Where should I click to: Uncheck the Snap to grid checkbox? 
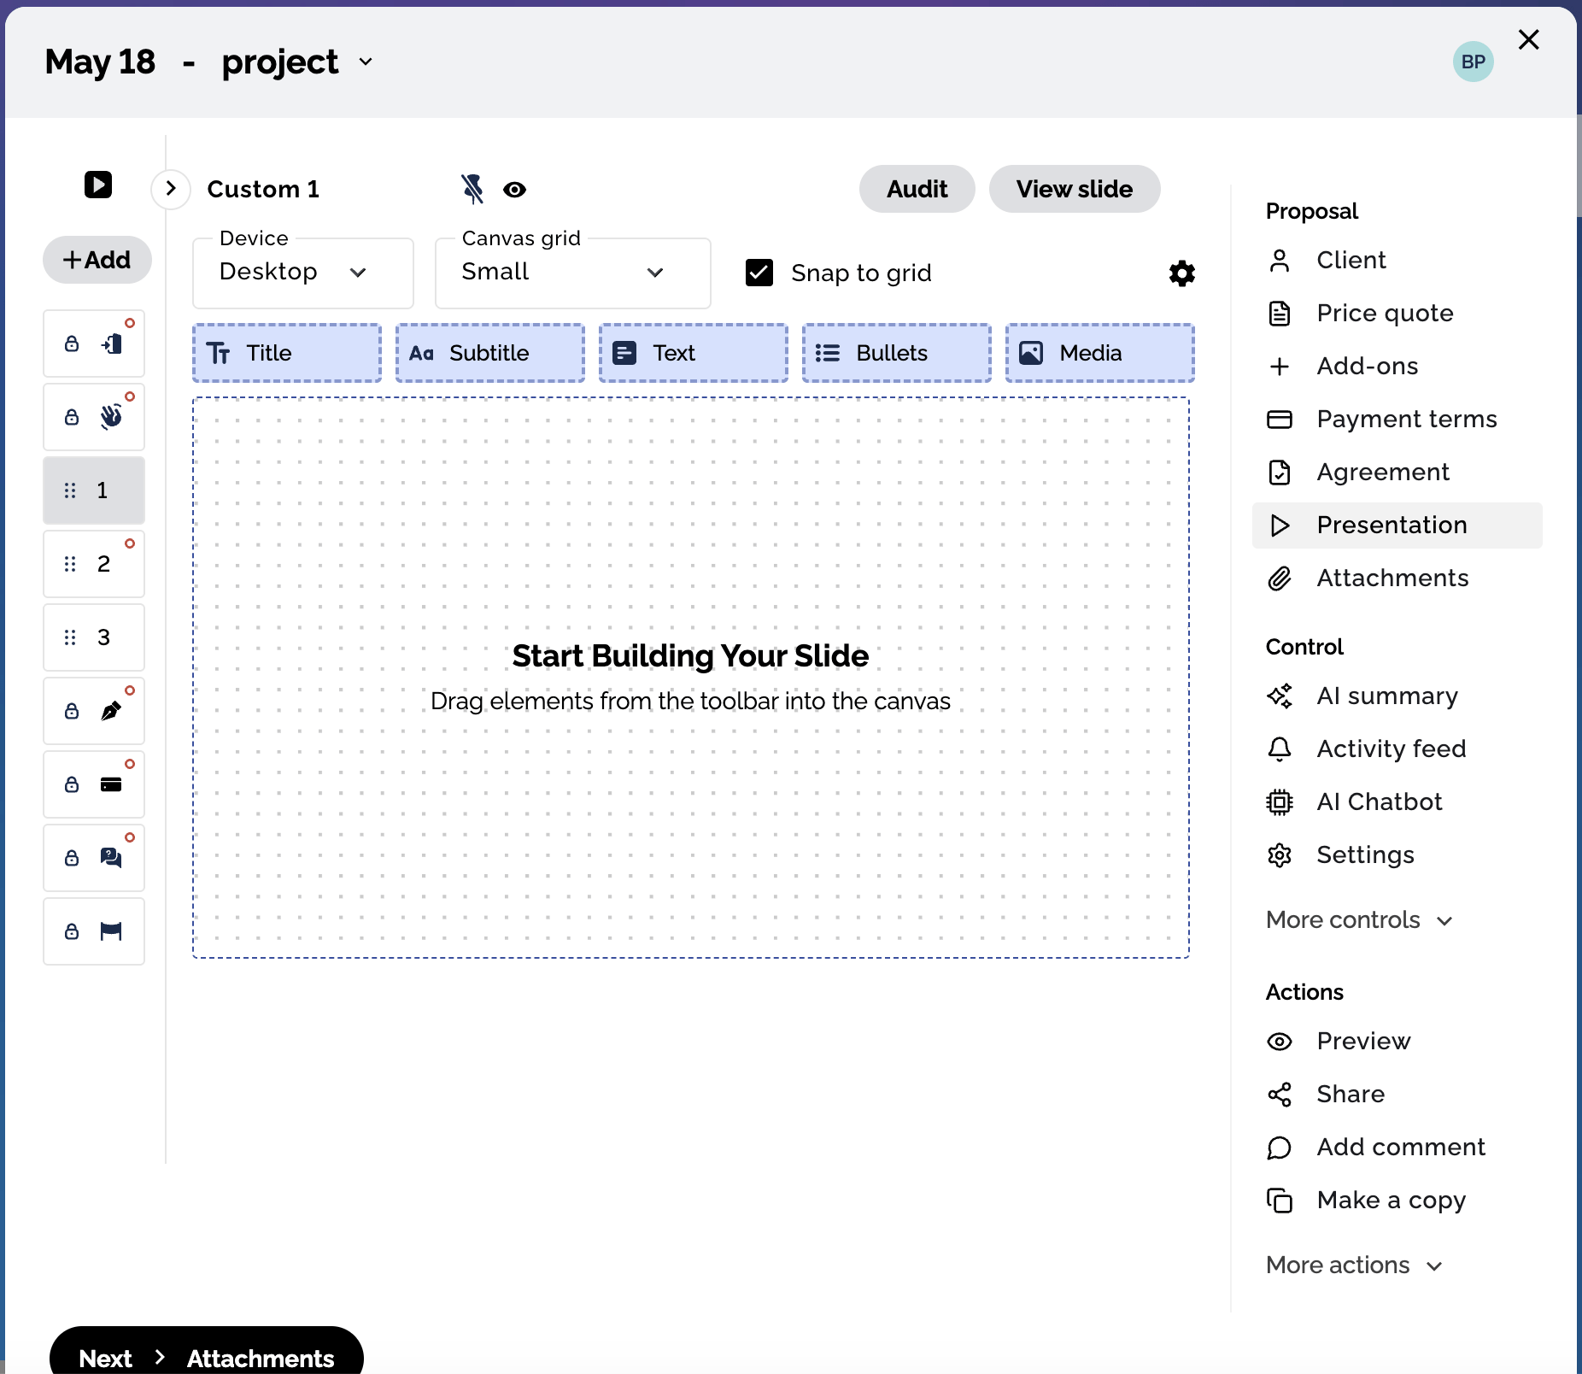pyautogui.click(x=759, y=273)
